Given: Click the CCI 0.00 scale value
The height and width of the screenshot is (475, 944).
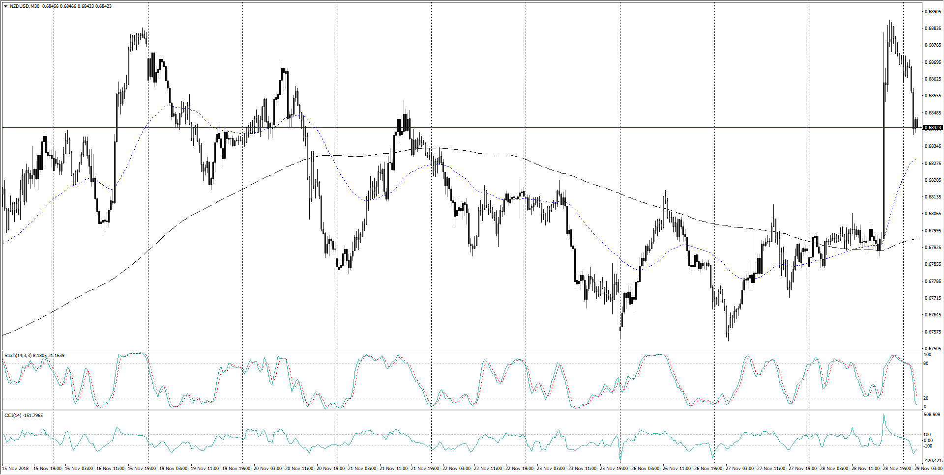Looking at the screenshot, I should pos(928,440).
